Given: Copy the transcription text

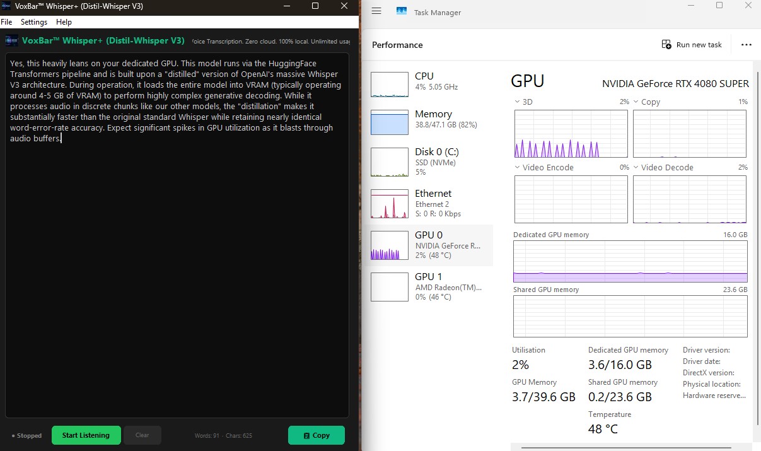Looking at the screenshot, I should (316, 435).
